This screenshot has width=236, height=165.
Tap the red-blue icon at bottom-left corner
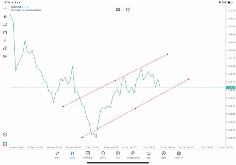tap(5, 144)
